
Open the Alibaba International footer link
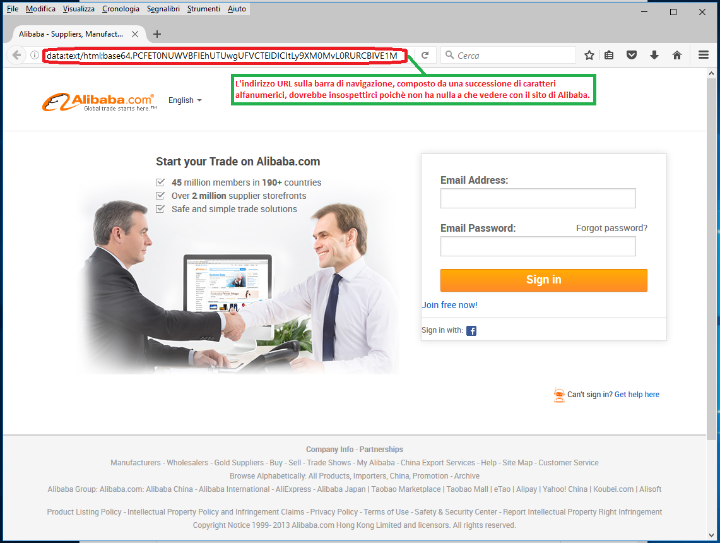pyautogui.click(x=234, y=489)
